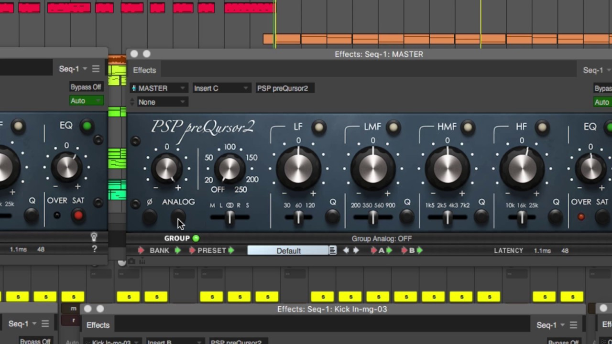The height and width of the screenshot is (344, 612).
Task: Click the camera snapshot icon below the plugin
Action: coord(131,261)
